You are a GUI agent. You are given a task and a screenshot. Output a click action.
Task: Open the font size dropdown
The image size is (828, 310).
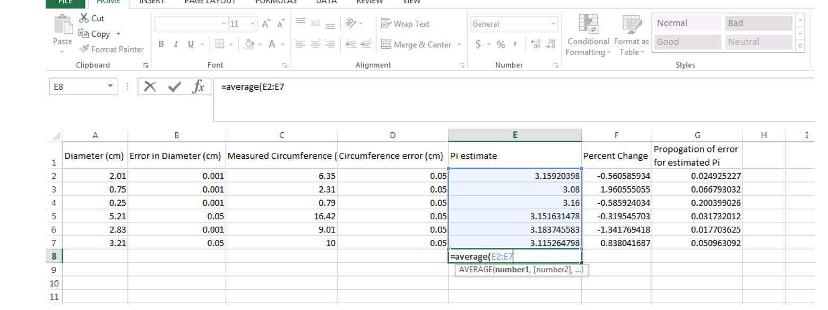(x=253, y=24)
